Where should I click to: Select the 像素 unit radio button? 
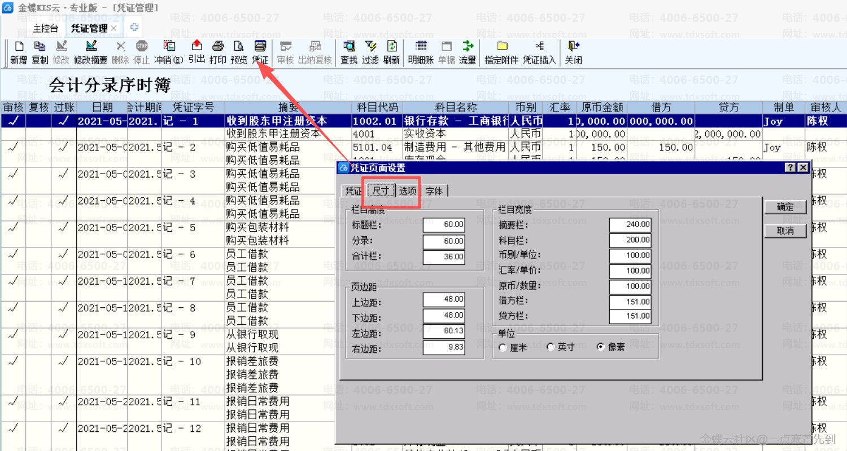coord(601,347)
